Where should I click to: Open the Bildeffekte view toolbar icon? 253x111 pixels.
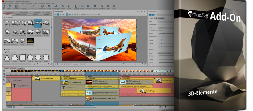(x=102, y=6)
